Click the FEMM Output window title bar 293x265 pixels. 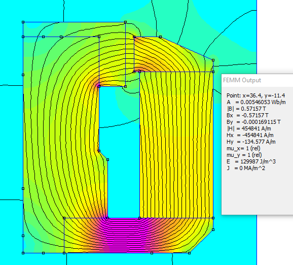coord(257,80)
